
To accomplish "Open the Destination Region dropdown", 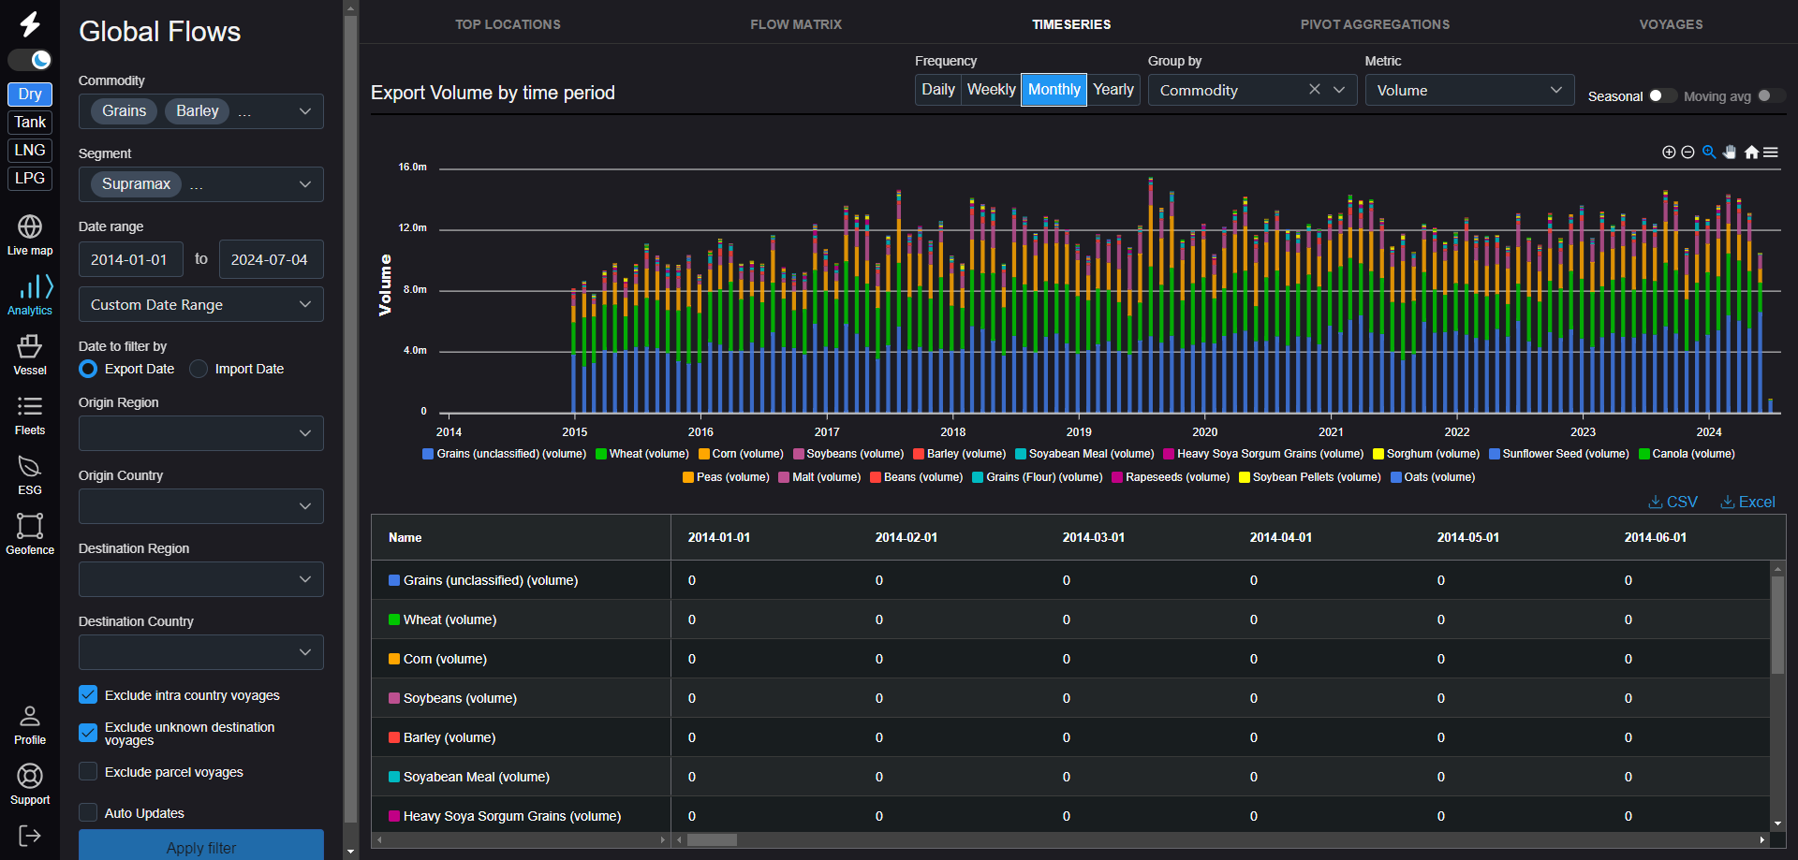I will point(201,579).
